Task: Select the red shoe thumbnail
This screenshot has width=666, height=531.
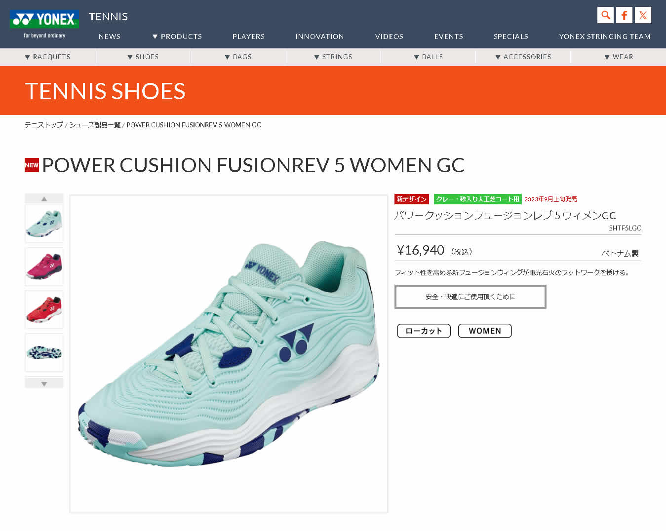Action: pyautogui.click(x=44, y=309)
